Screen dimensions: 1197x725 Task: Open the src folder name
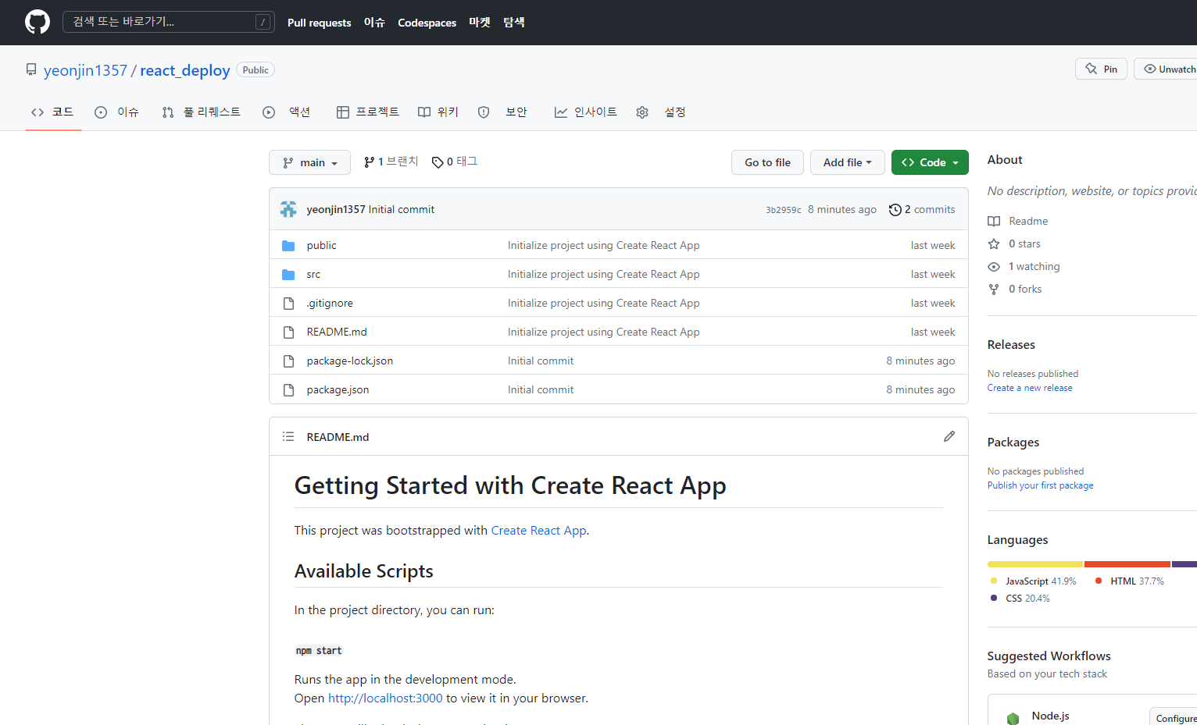pos(313,274)
